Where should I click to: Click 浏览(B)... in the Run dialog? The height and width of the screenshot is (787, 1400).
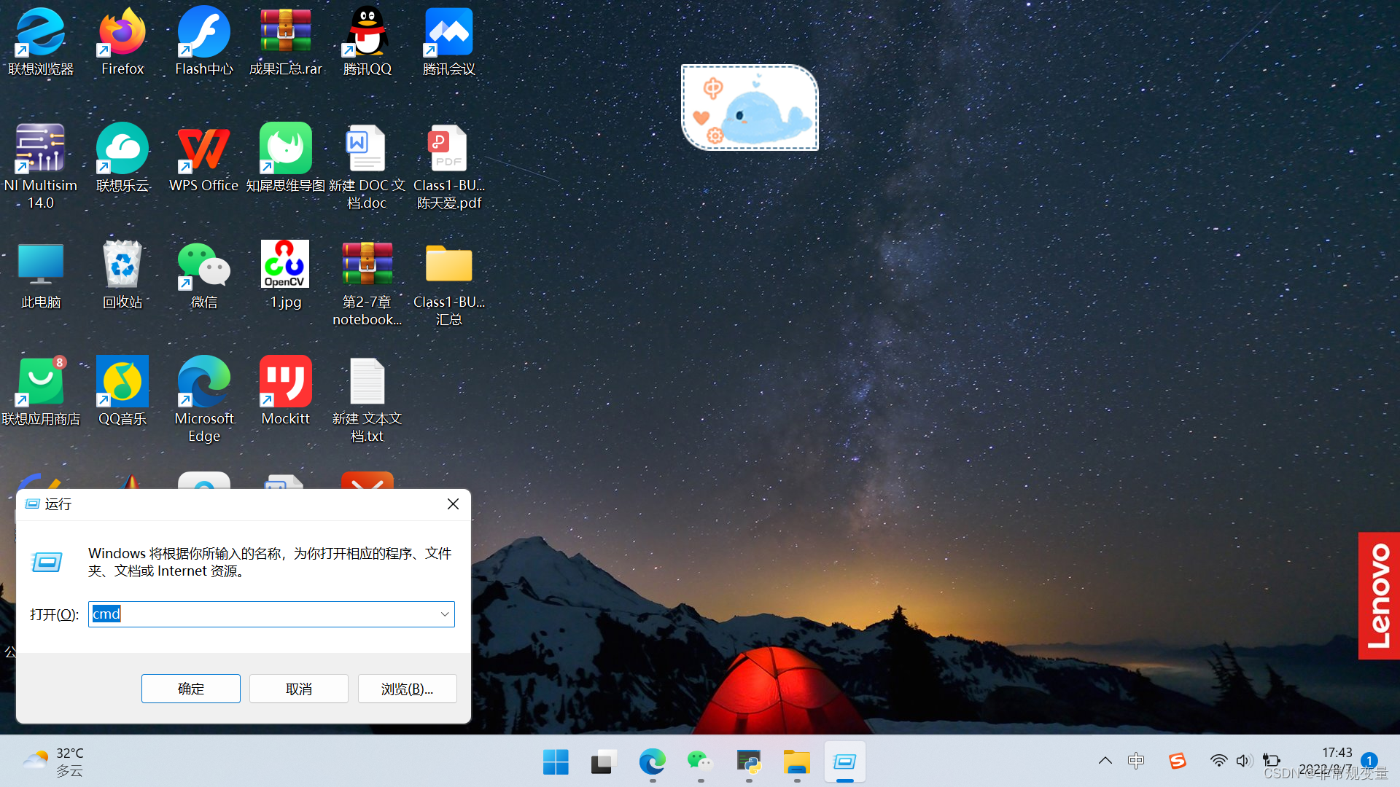coord(408,689)
